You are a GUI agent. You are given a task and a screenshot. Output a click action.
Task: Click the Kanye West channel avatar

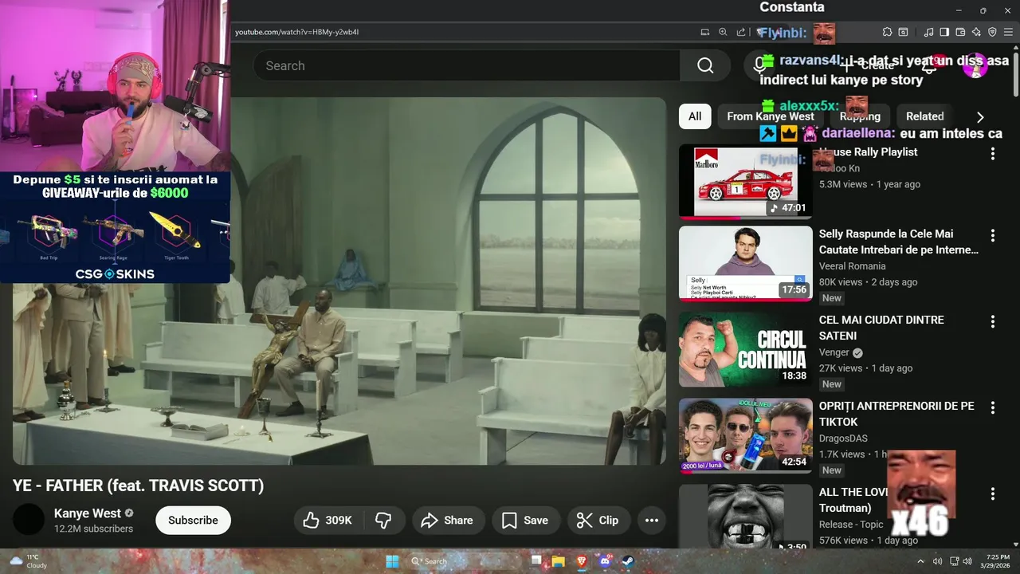(29, 520)
